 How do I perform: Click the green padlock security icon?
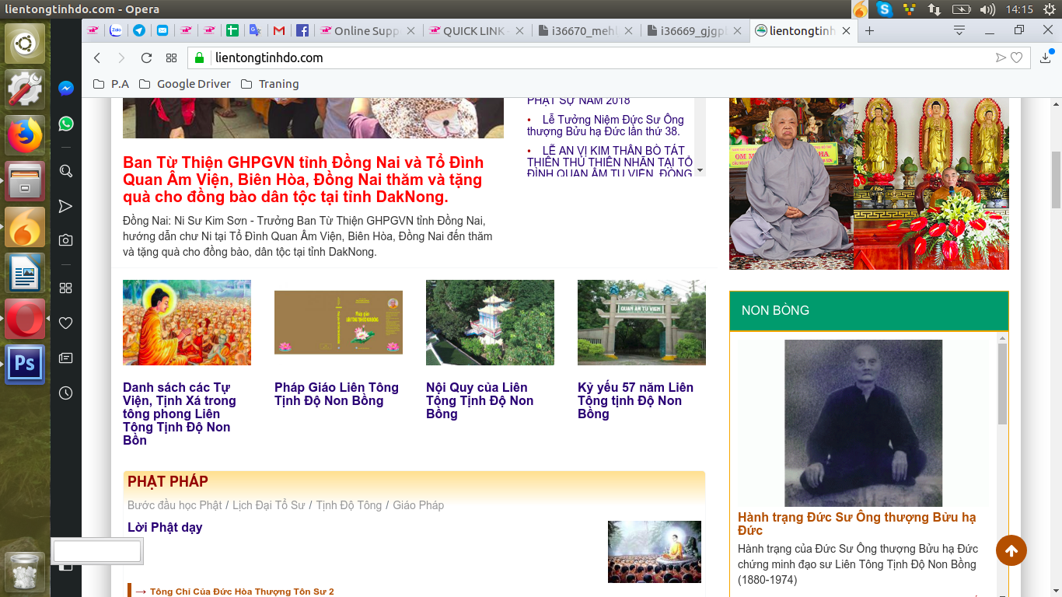pos(200,58)
